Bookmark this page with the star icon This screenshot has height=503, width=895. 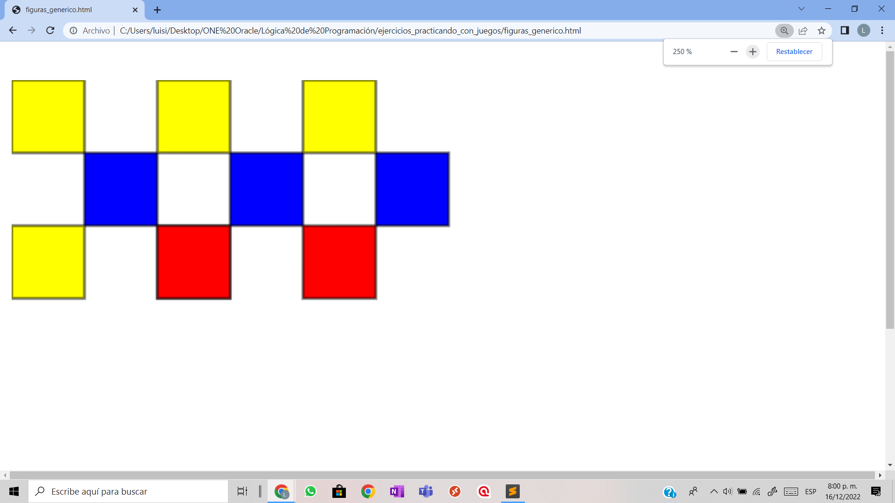click(821, 30)
